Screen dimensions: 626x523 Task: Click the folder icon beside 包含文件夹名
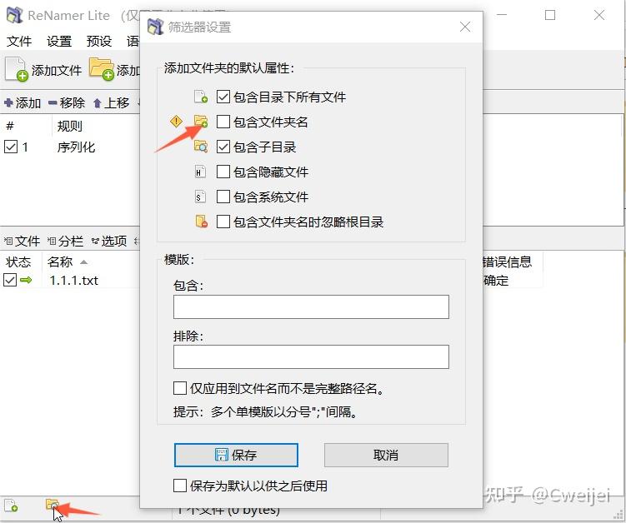[x=201, y=122]
